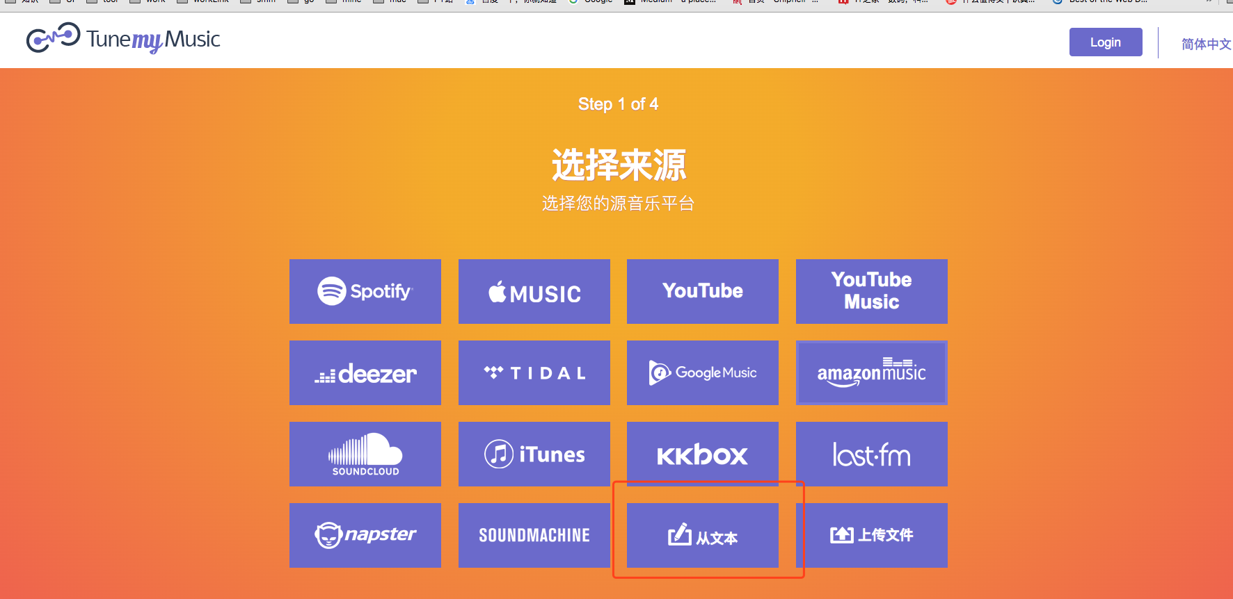Choose the iTunes source tile
Viewport: 1233px width, 599px height.
[x=534, y=454]
